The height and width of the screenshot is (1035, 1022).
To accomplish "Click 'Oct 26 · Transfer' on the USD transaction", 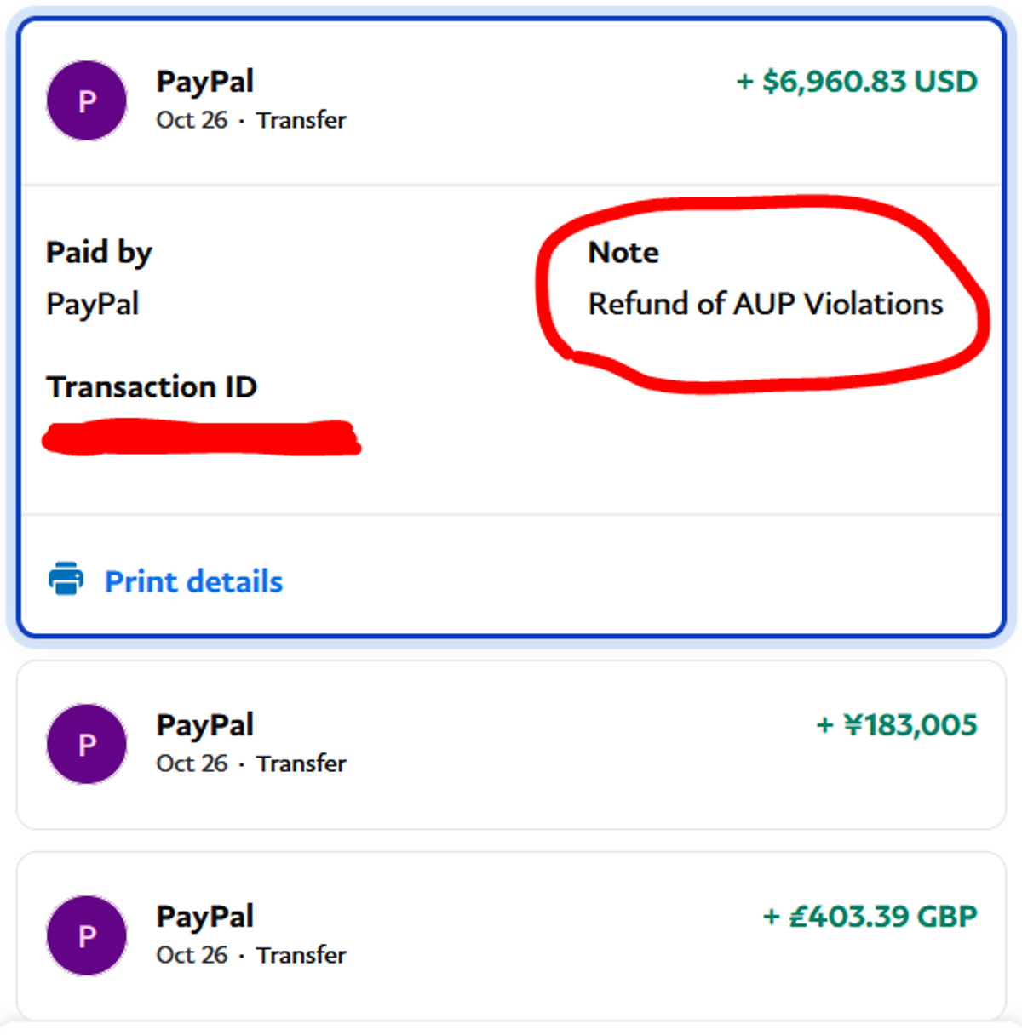I will click(x=251, y=120).
